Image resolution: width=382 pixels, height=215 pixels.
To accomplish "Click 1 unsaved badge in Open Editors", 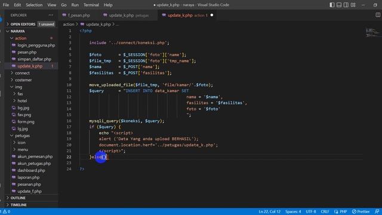I will tap(46, 24).
